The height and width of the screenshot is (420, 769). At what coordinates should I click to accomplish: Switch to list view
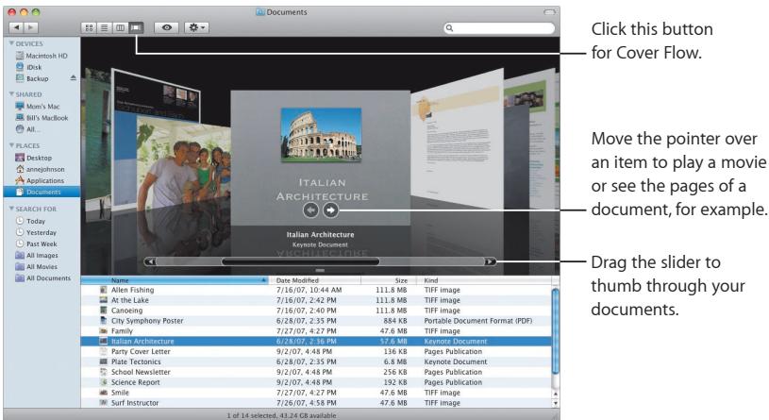105,28
